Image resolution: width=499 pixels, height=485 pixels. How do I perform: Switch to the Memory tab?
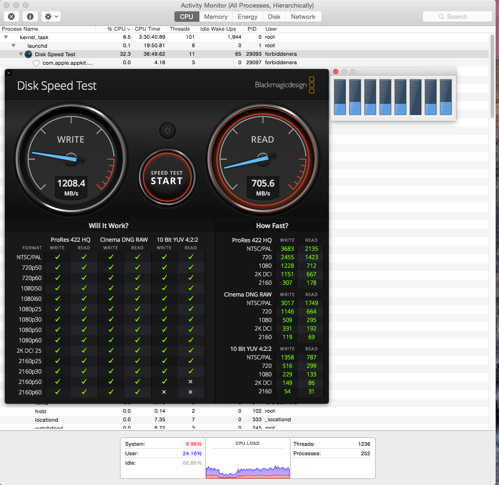click(216, 17)
